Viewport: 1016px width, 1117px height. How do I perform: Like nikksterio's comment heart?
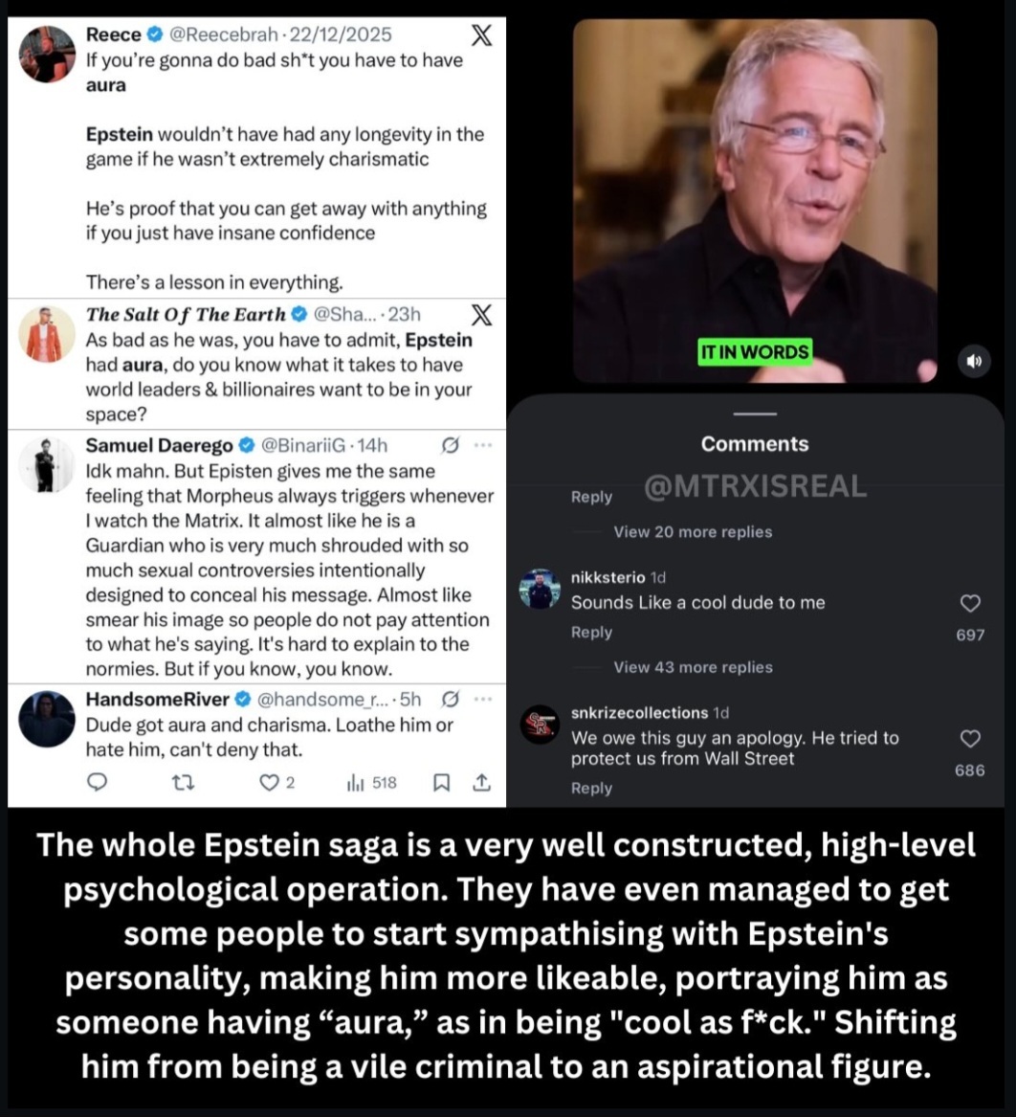point(970,603)
